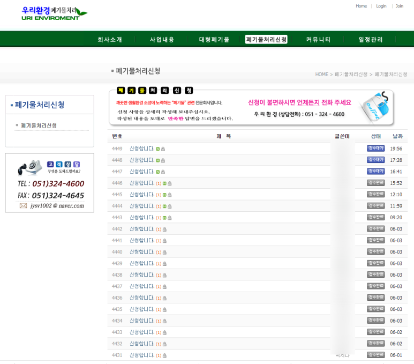Click the Uri Environment logo

[x=54, y=13]
